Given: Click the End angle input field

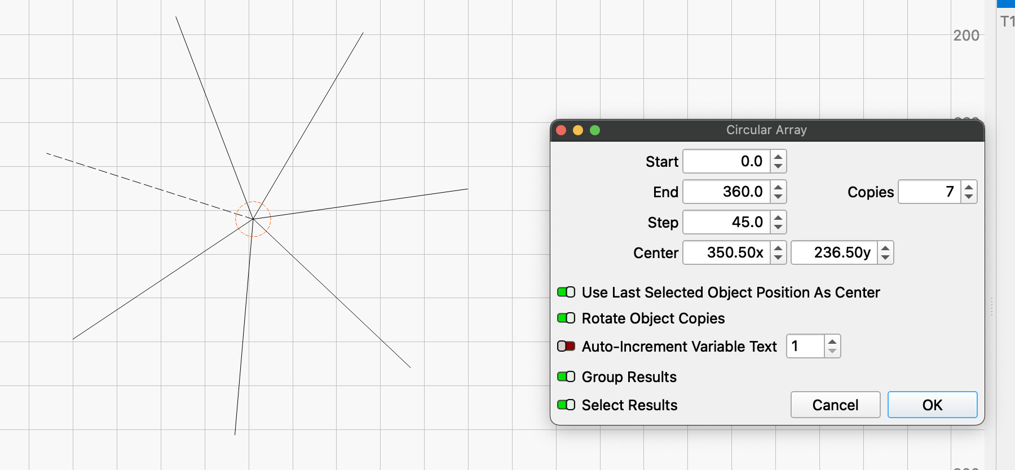Looking at the screenshot, I should point(726,192).
